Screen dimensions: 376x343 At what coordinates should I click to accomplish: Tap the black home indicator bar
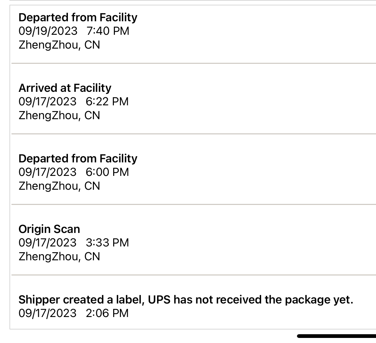point(336,336)
